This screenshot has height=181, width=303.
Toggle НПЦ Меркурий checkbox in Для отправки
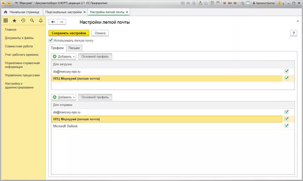pyautogui.click(x=286, y=119)
